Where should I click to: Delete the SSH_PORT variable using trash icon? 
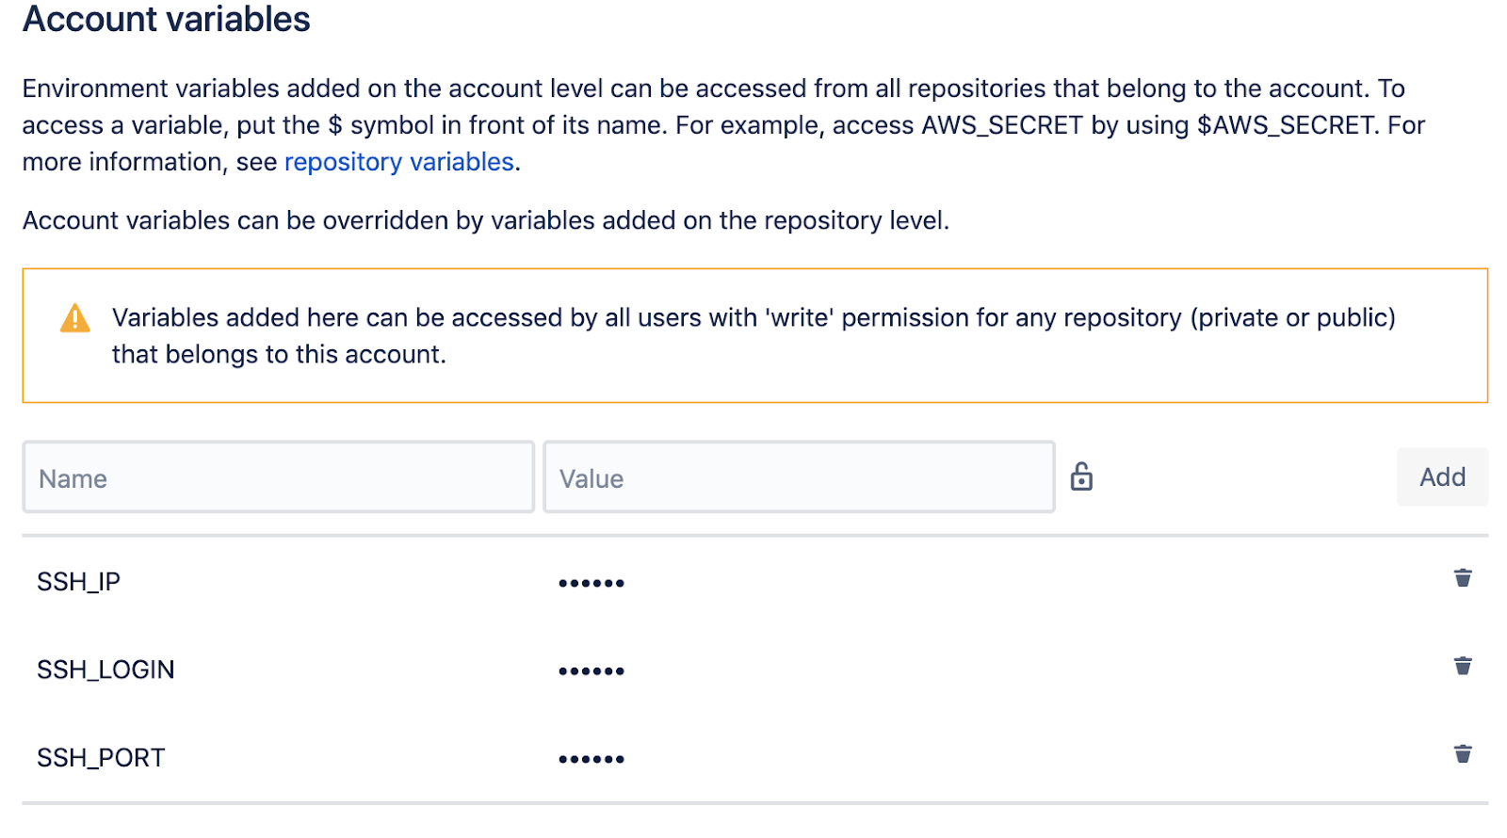pos(1462,753)
